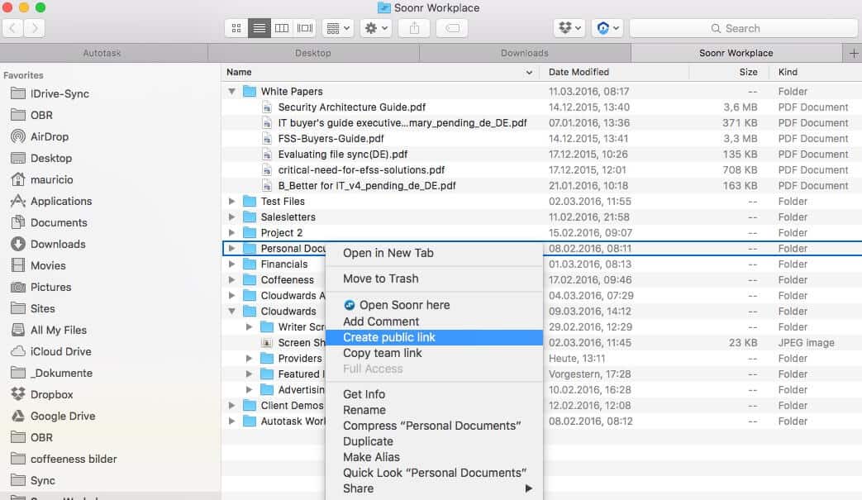Sort by the Name column header
Viewport: 862px width, 500px height.
pyautogui.click(x=379, y=72)
